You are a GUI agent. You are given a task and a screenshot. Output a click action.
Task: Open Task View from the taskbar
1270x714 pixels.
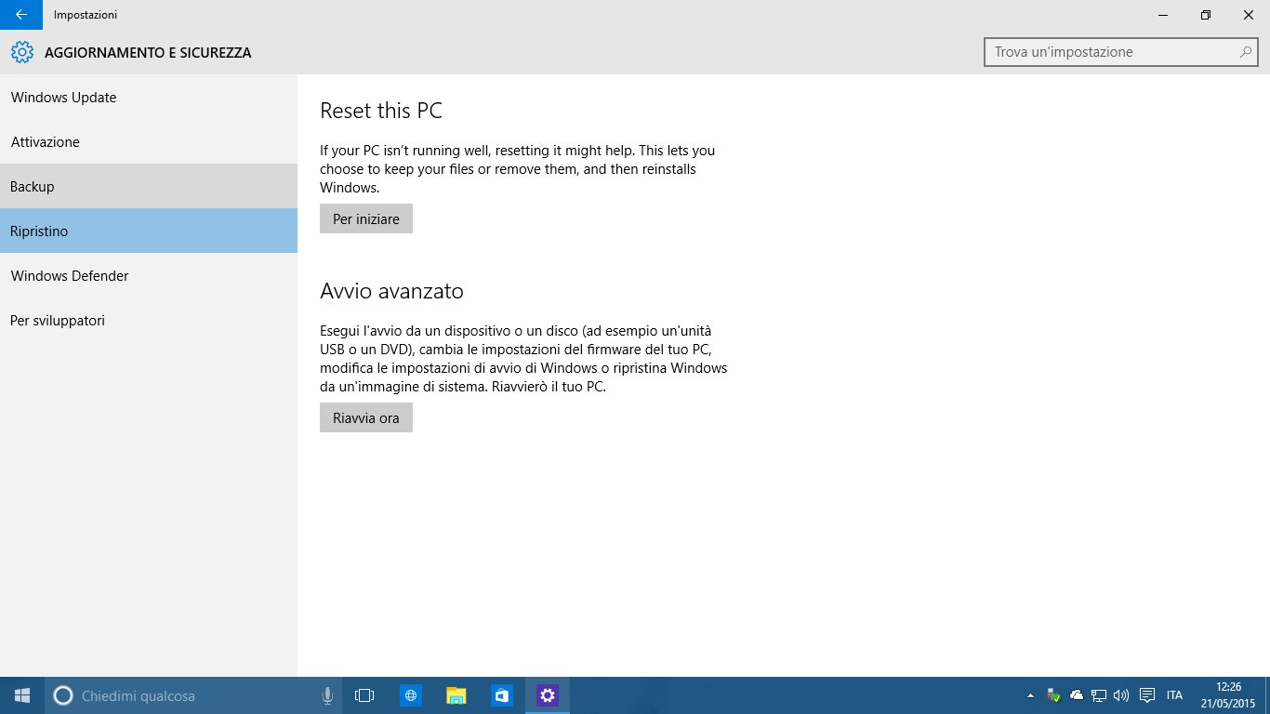coord(364,695)
